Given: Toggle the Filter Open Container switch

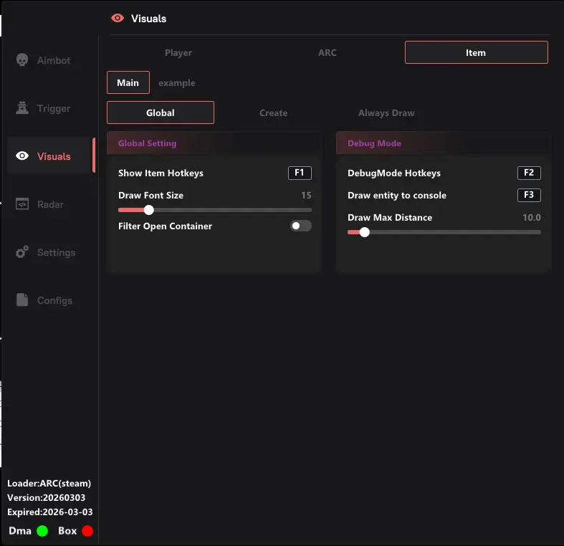Looking at the screenshot, I should click(300, 226).
